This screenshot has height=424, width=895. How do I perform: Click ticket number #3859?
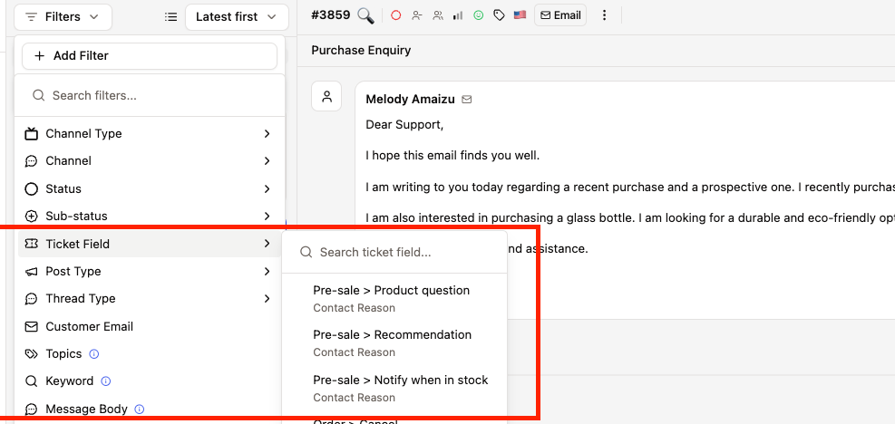330,15
